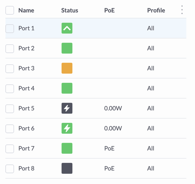Click the PoE column header

(x=109, y=10)
